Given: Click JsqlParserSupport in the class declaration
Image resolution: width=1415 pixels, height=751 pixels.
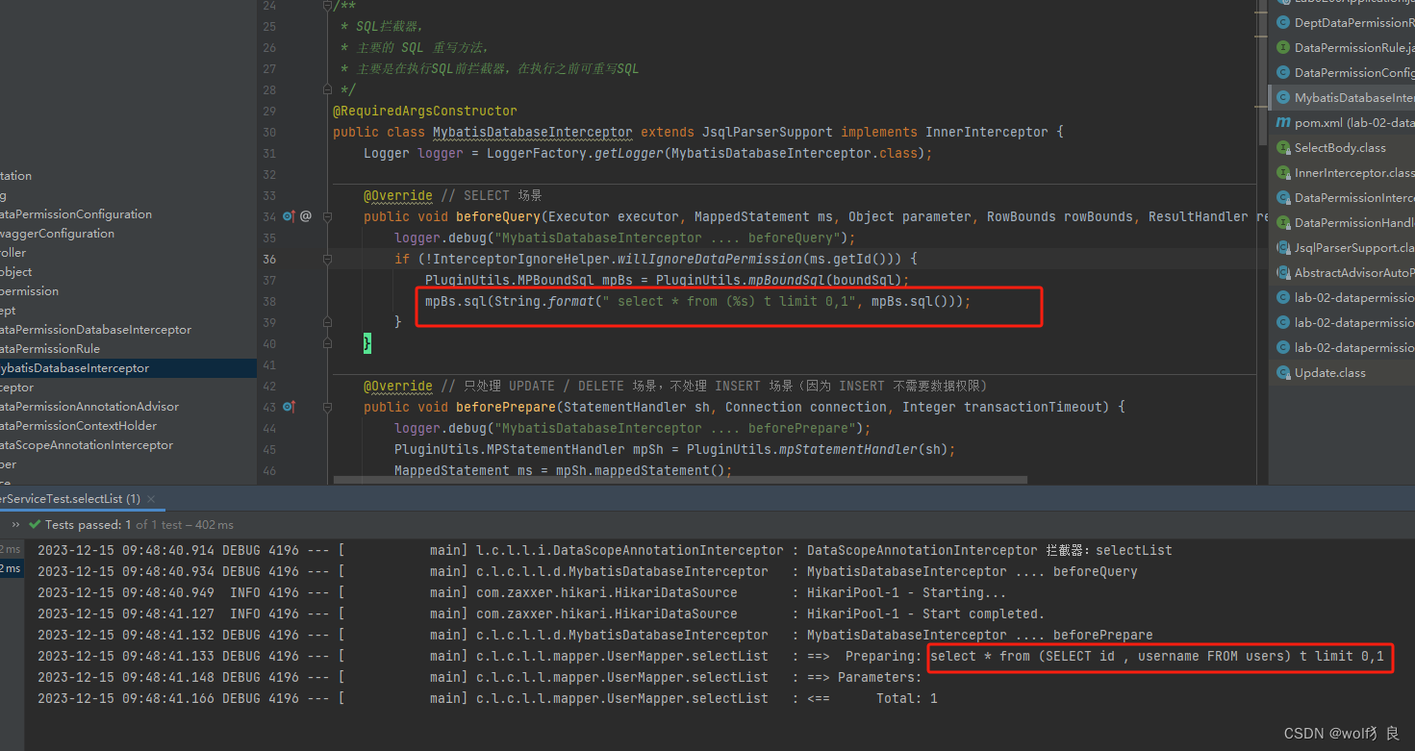Looking at the screenshot, I should 768,133.
